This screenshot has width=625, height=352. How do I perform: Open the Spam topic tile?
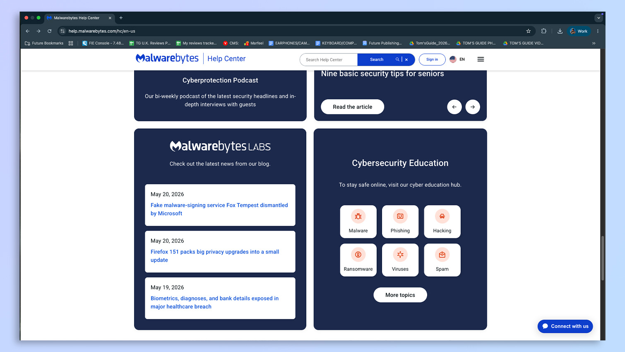(442, 260)
